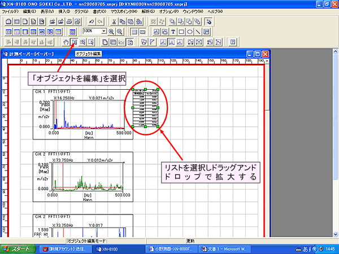Click the first blue layout icon in second row

(x=8, y=32)
